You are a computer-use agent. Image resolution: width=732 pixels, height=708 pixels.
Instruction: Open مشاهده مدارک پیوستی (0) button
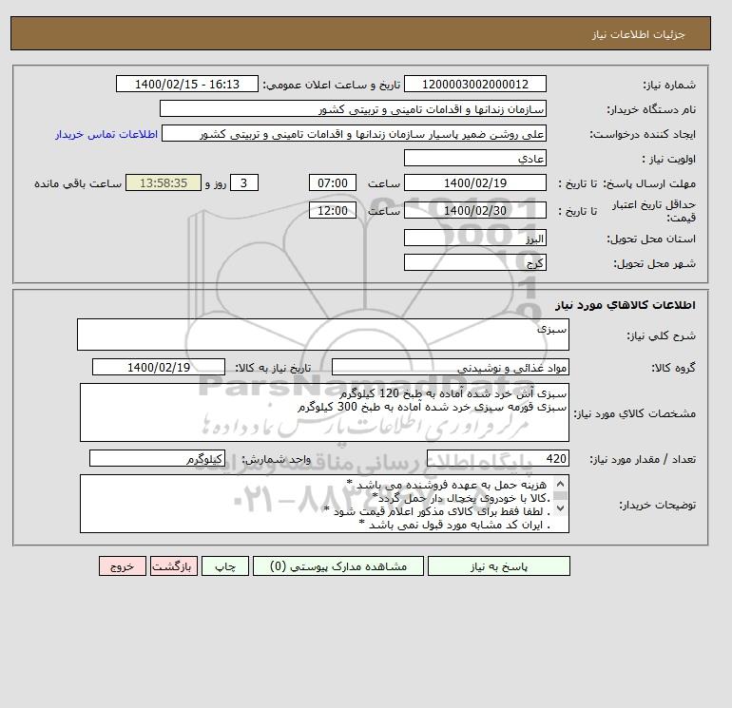(x=338, y=566)
